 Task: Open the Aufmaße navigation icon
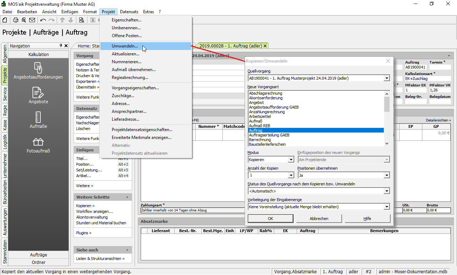[x=38, y=120]
